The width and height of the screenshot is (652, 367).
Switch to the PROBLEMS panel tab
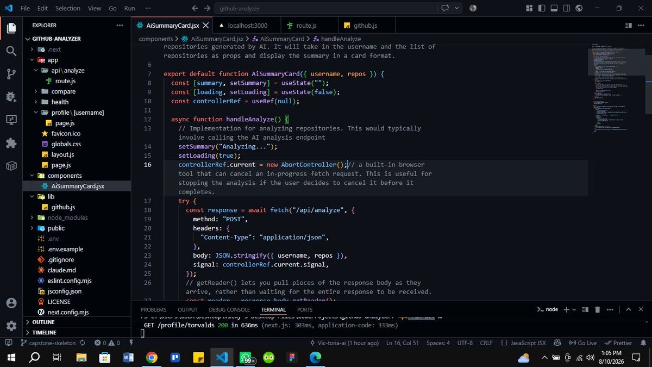pos(154,309)
